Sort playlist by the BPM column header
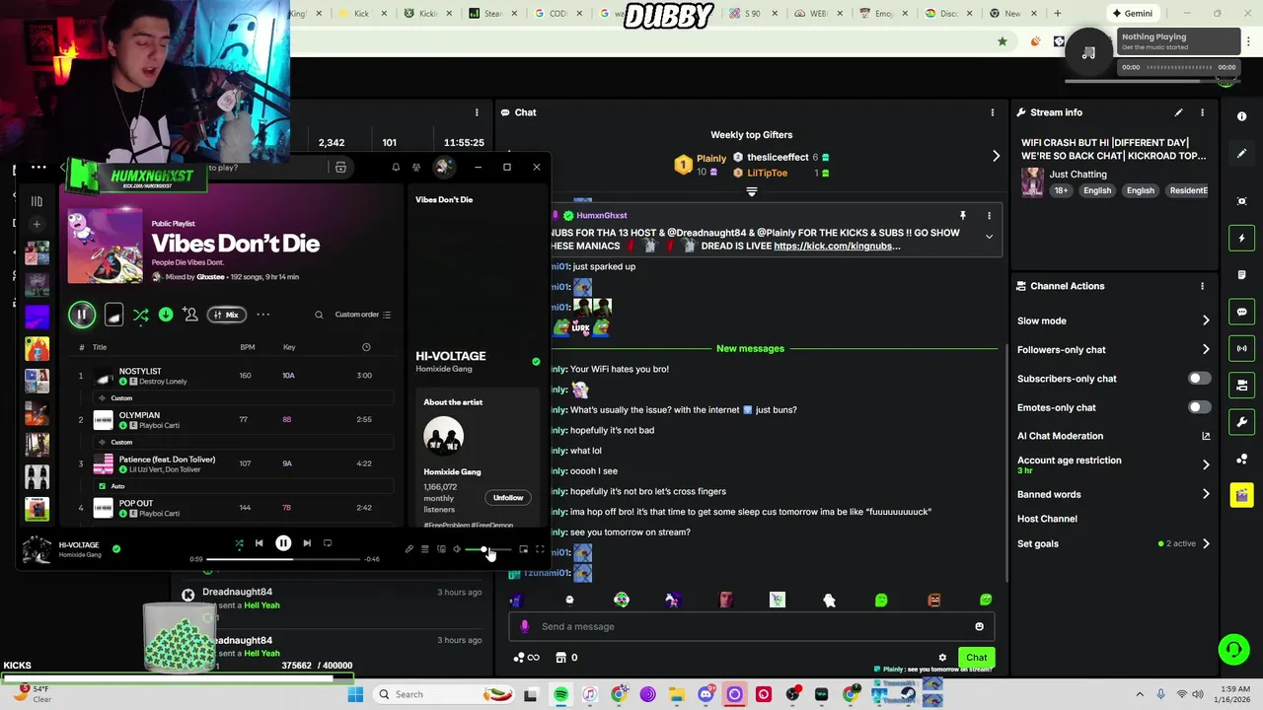The width and height of the screenshot is (1263, 710). (x=247, y=347)
